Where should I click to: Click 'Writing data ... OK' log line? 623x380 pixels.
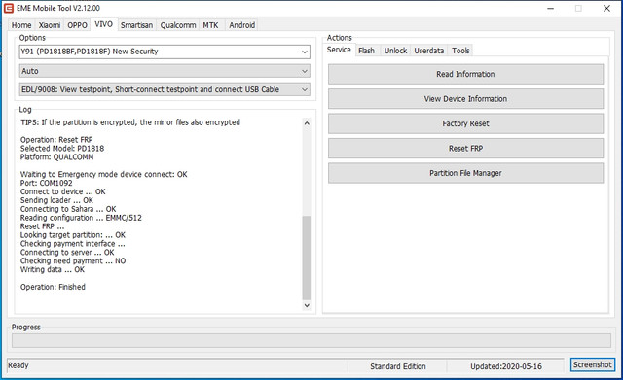click(x=53, y=270)
